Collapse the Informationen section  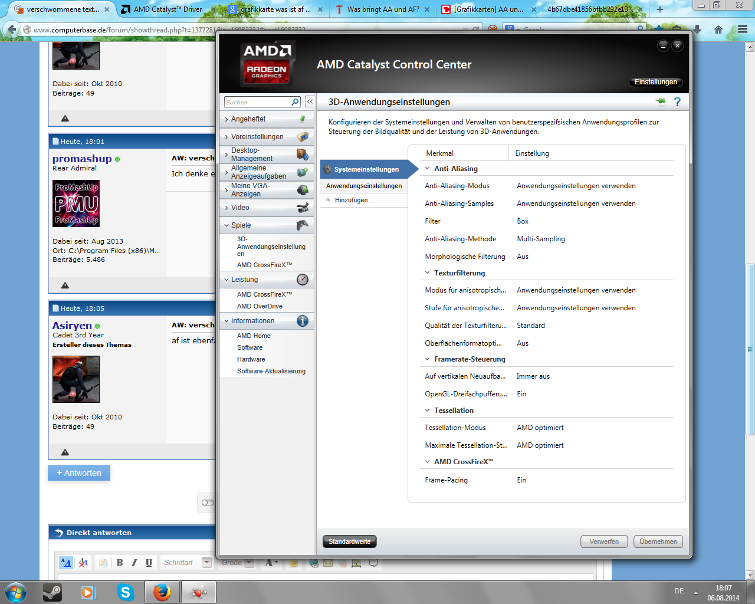pos(226,321)
